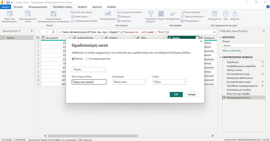Click the Άκυρο button

coord(192,94)
